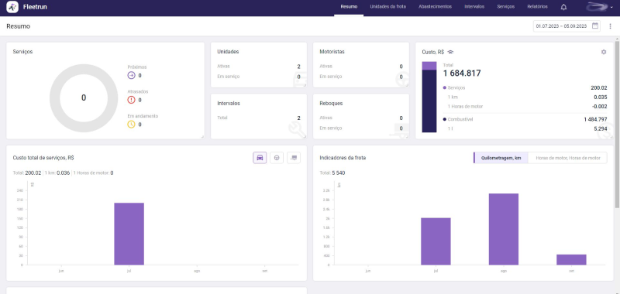The width and height of the screenshot is (620, 294).
Task: Go to the Resumo tab
Action: tap(349, 7)
